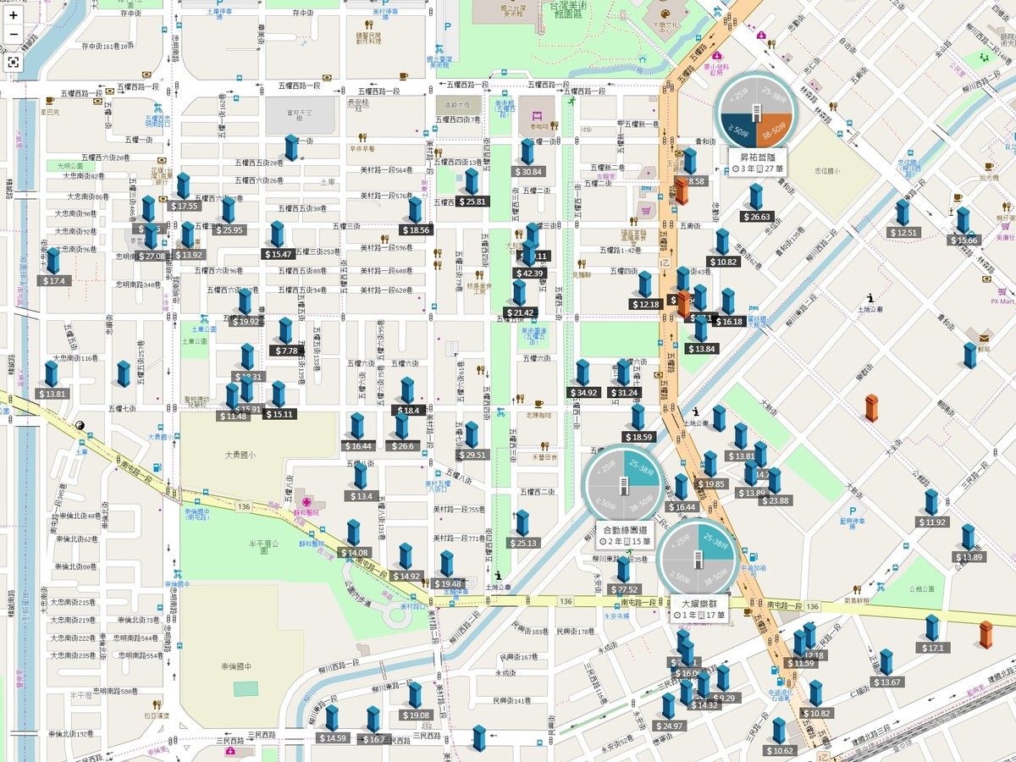This screenshot has height=762, width=1016.
Task: Select the $19.92 price tag
Action: tap(246, 321)
